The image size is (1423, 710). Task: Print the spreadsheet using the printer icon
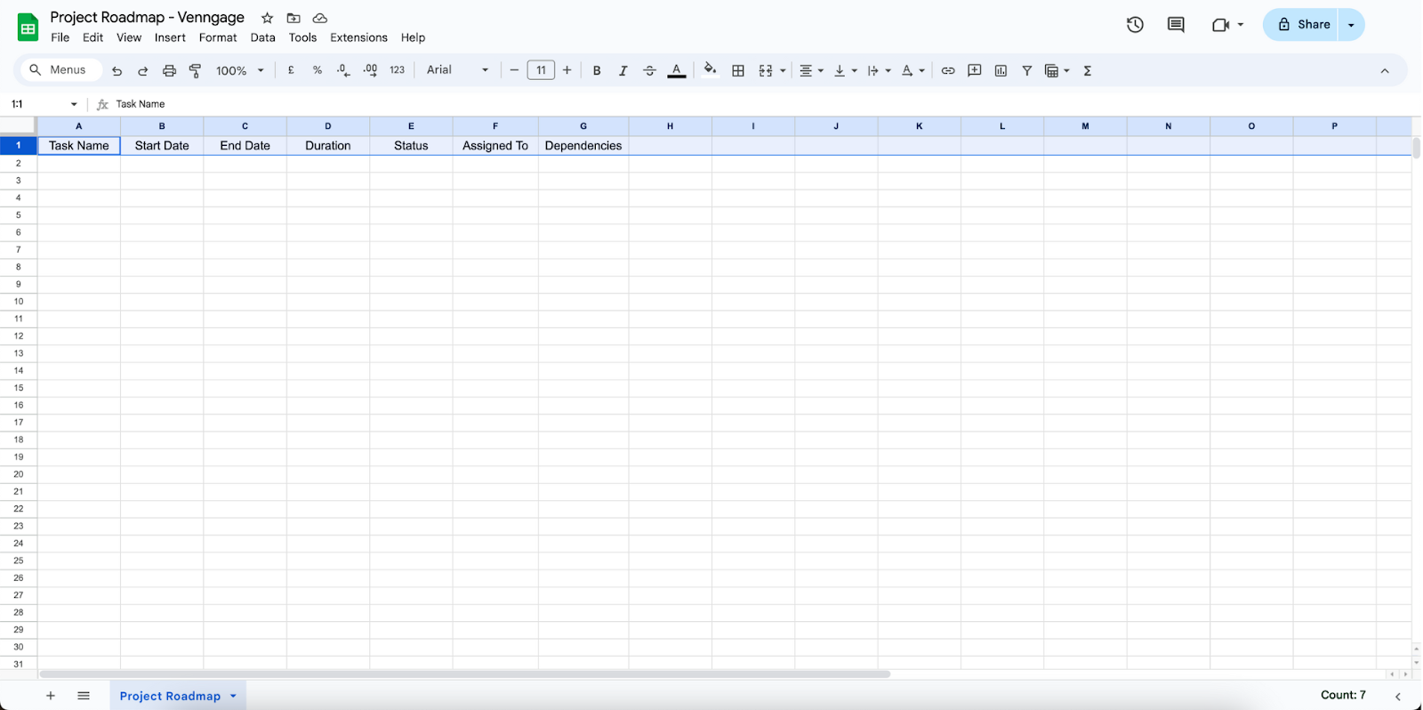[169, 70]
